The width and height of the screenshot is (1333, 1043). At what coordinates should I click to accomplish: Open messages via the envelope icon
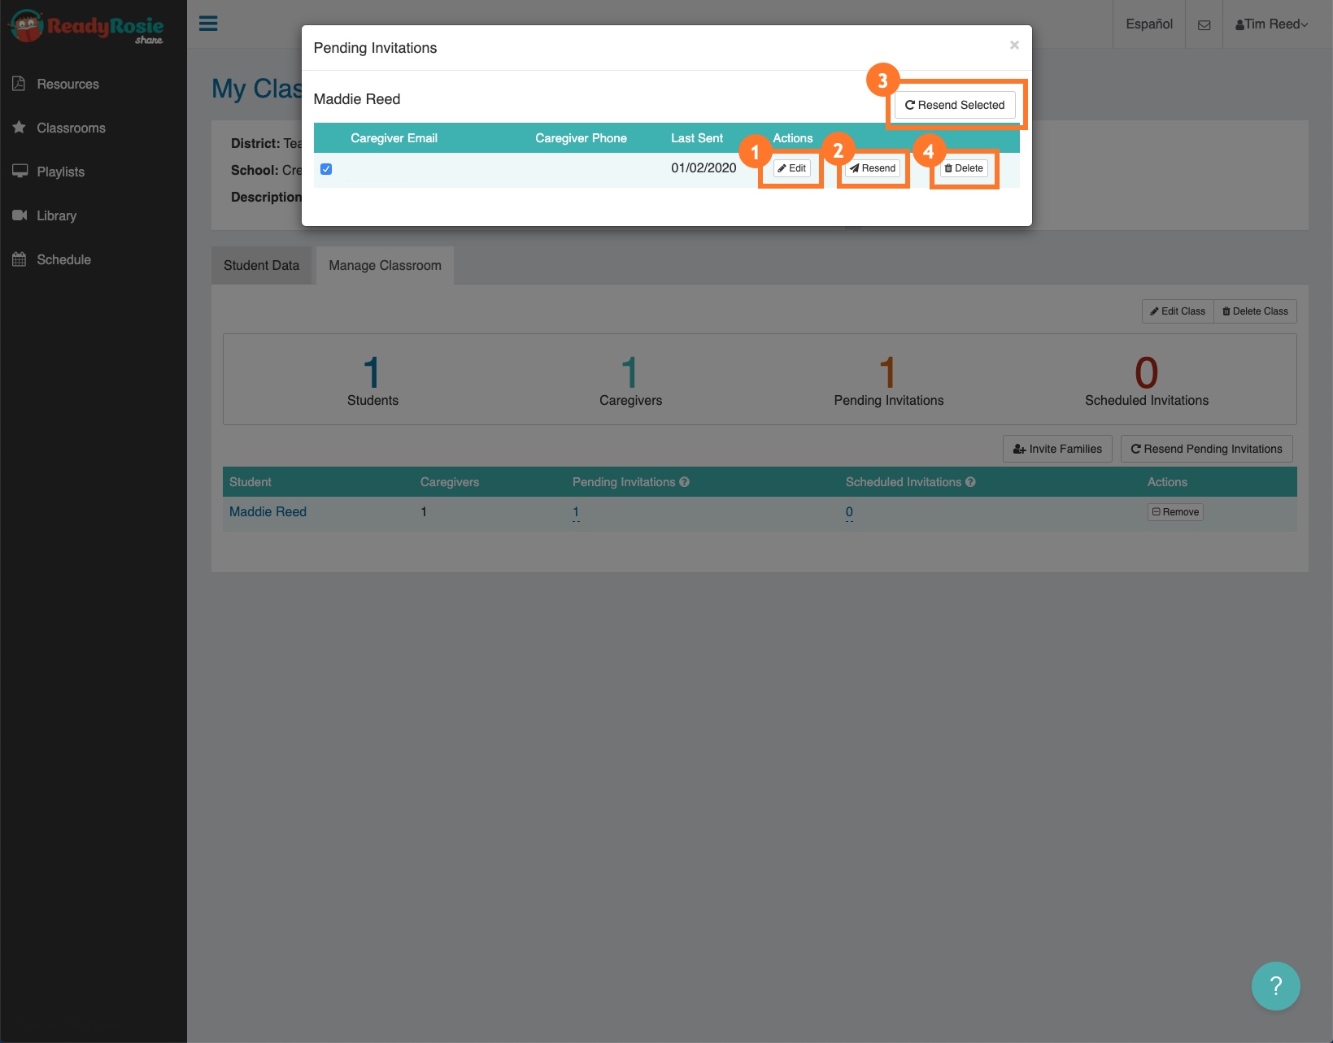(x=1204, y=24)
